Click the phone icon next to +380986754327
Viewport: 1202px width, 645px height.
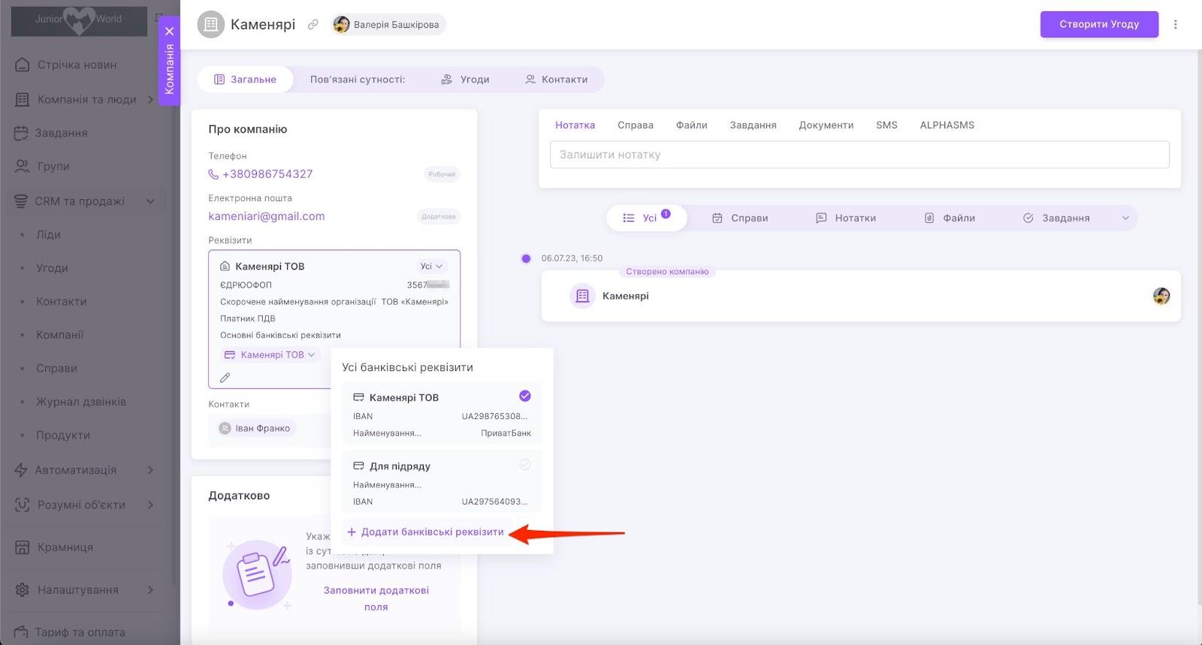(213, 174)
